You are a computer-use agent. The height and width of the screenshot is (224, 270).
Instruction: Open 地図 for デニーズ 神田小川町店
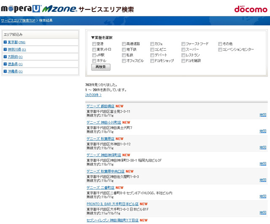pos(263,131)
